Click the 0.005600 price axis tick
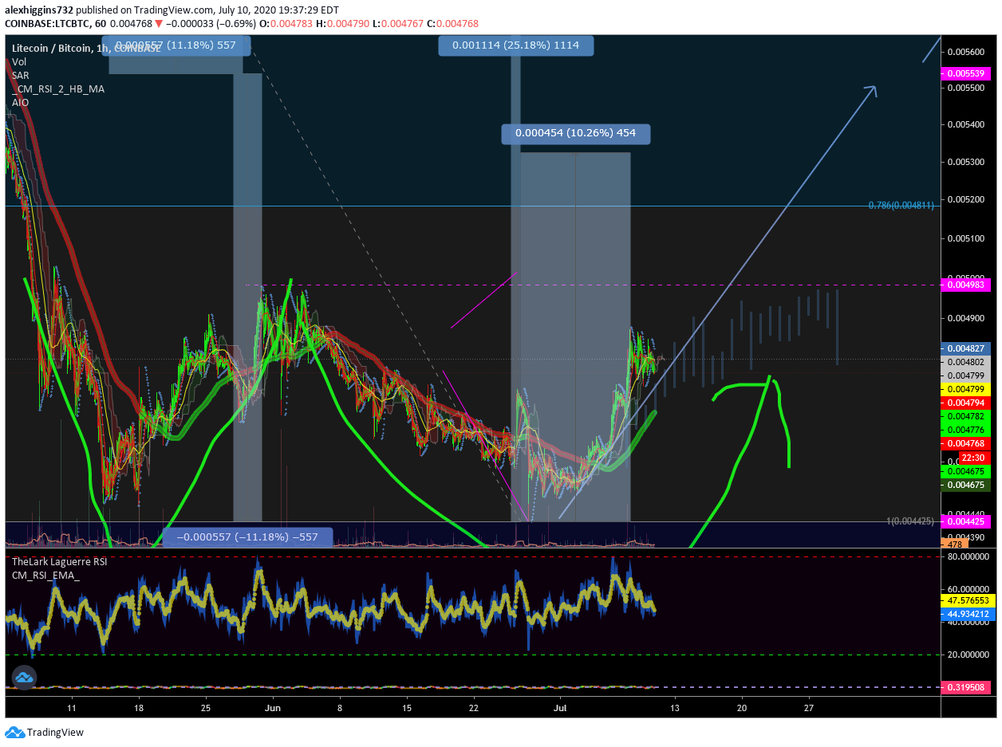This screenshot has width=1002, height=747. [965, 52]
